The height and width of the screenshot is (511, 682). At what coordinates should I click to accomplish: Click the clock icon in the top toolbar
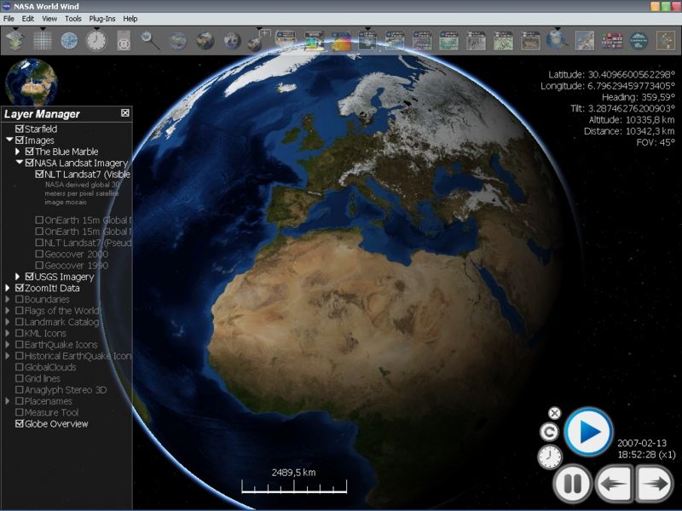click(x=96, y=40)
